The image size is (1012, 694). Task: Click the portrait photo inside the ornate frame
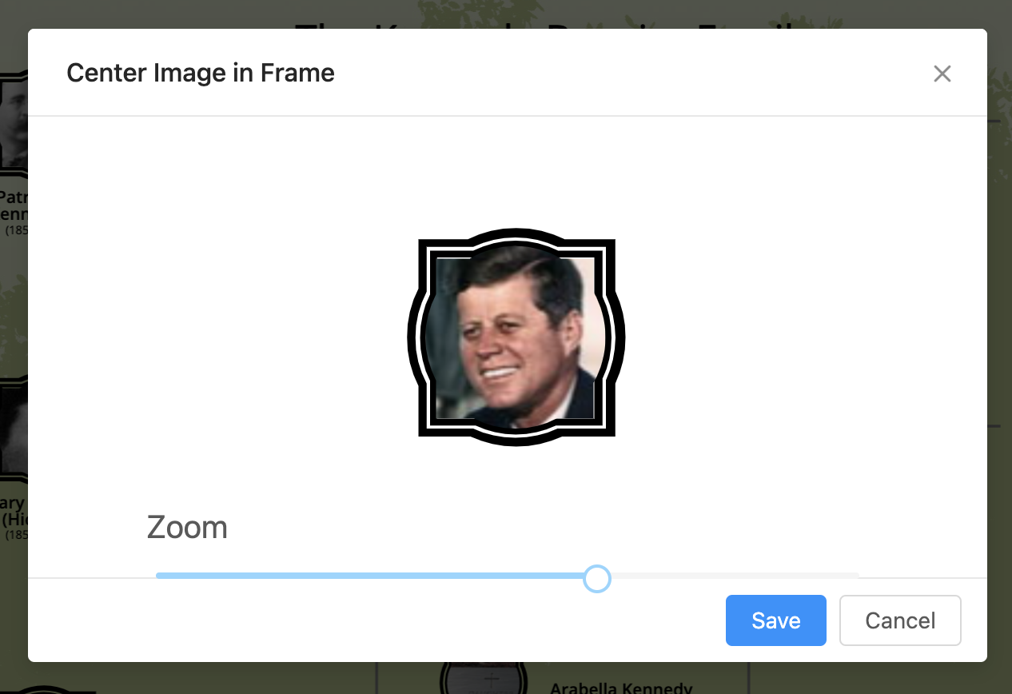click(x=516, y=337)
